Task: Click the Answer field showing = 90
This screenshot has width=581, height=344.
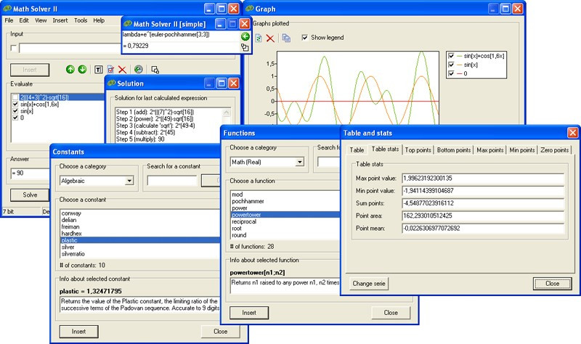Action: coord(31,173)
